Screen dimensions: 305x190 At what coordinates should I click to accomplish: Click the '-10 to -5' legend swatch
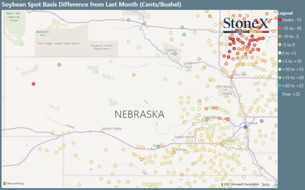point(280,36)
